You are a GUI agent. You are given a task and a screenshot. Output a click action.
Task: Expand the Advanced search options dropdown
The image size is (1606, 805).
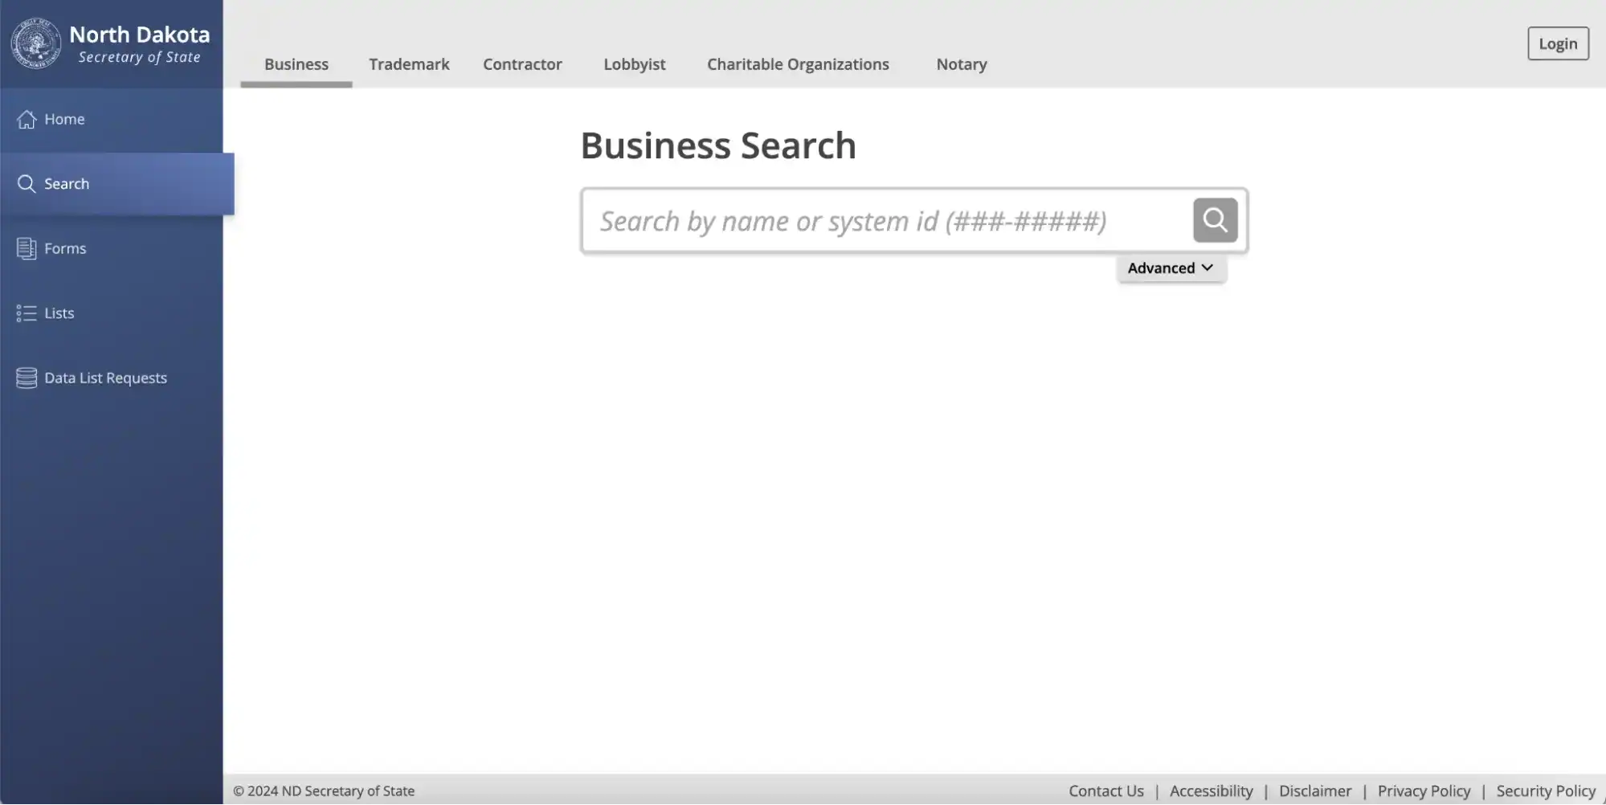click(1171, 268)
